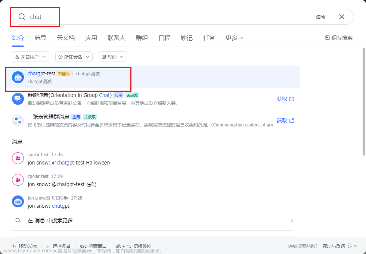Click the results list vertical scrollbar
The image size is (366, 254).
tap(364, 101)
